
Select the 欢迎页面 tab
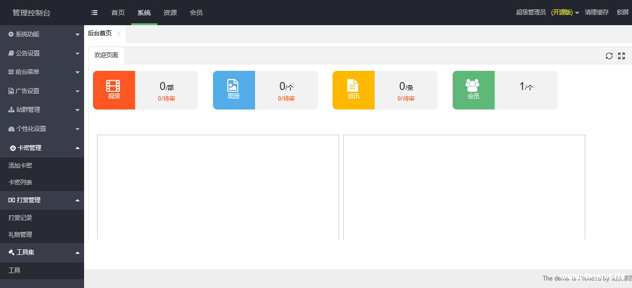click(106, 55)
